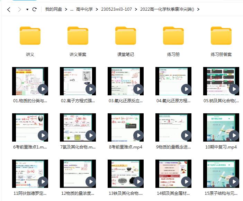Screen dimensions: 243x201
Task: Click the back navigation arrow
Action: (x=9, y=9)
